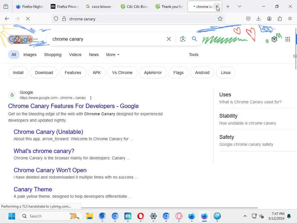Switch to Thank you for tab
The width and height of the screenshot is (297, 223).
pyautogui.click(x=169, y=7)
